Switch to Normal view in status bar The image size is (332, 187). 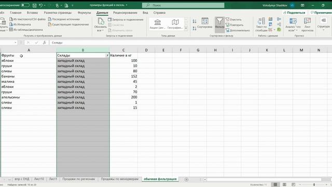click(x=275, y=185)
